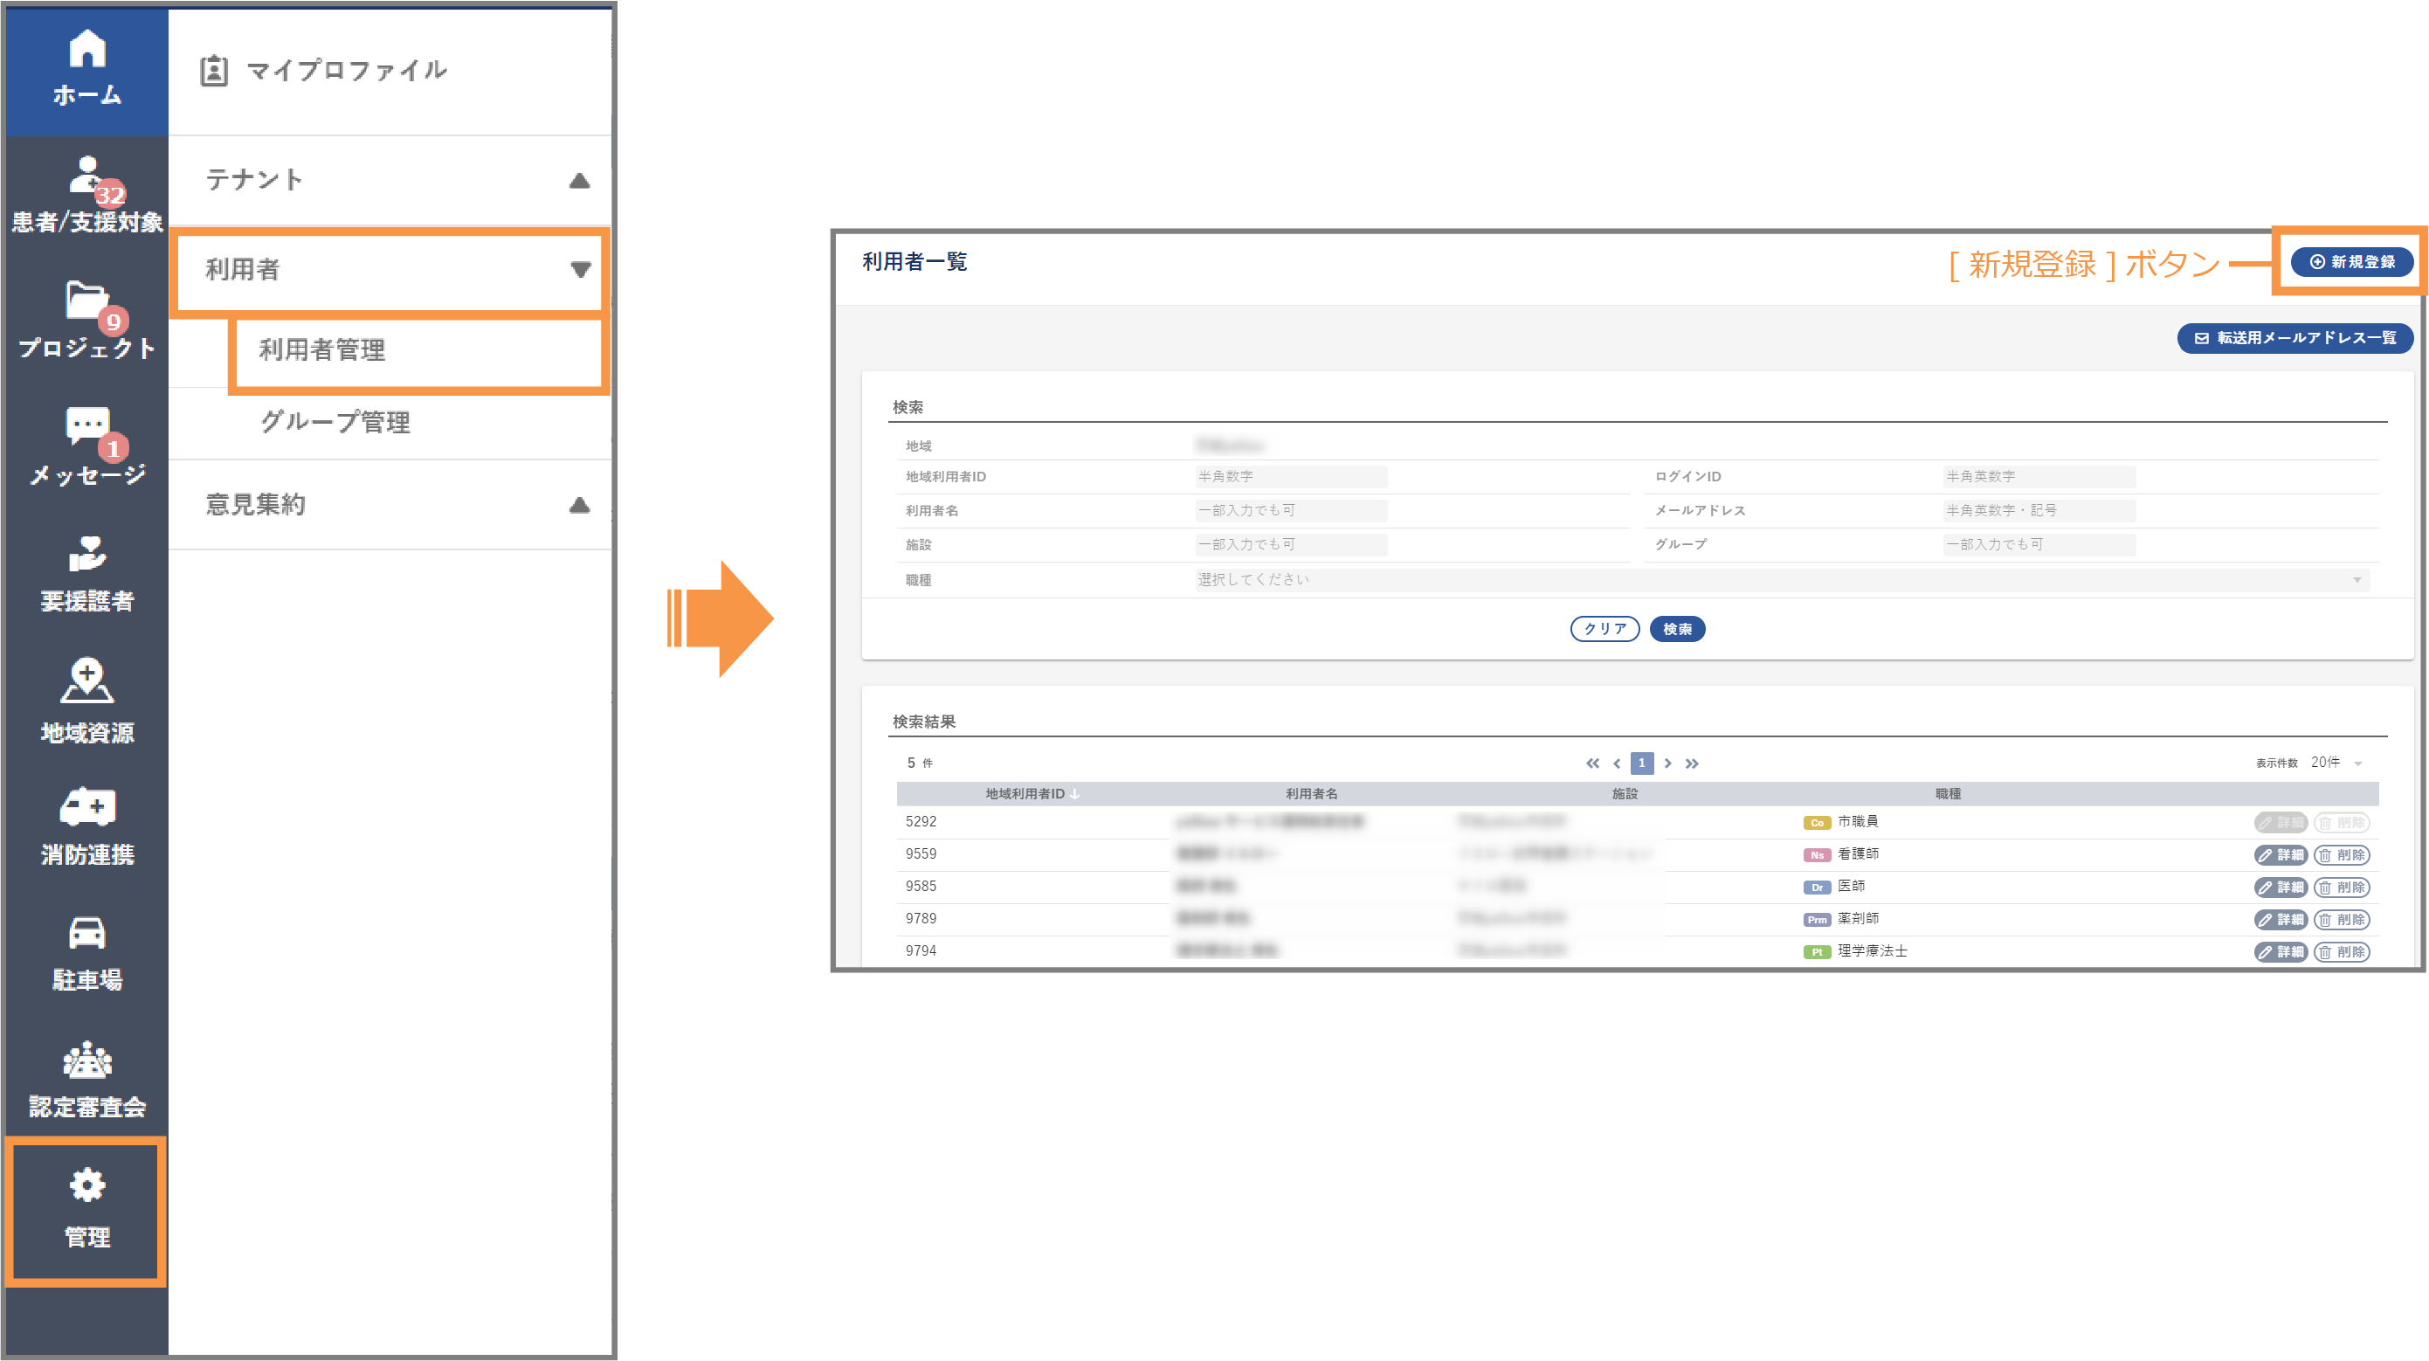Open the 表示件数 20件 dropdown
This screenshot has width=2429, height=1361.
tap(2335, 762)
